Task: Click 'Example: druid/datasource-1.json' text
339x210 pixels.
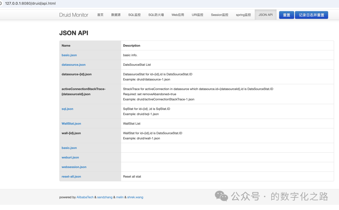Action: pos(147,79)
